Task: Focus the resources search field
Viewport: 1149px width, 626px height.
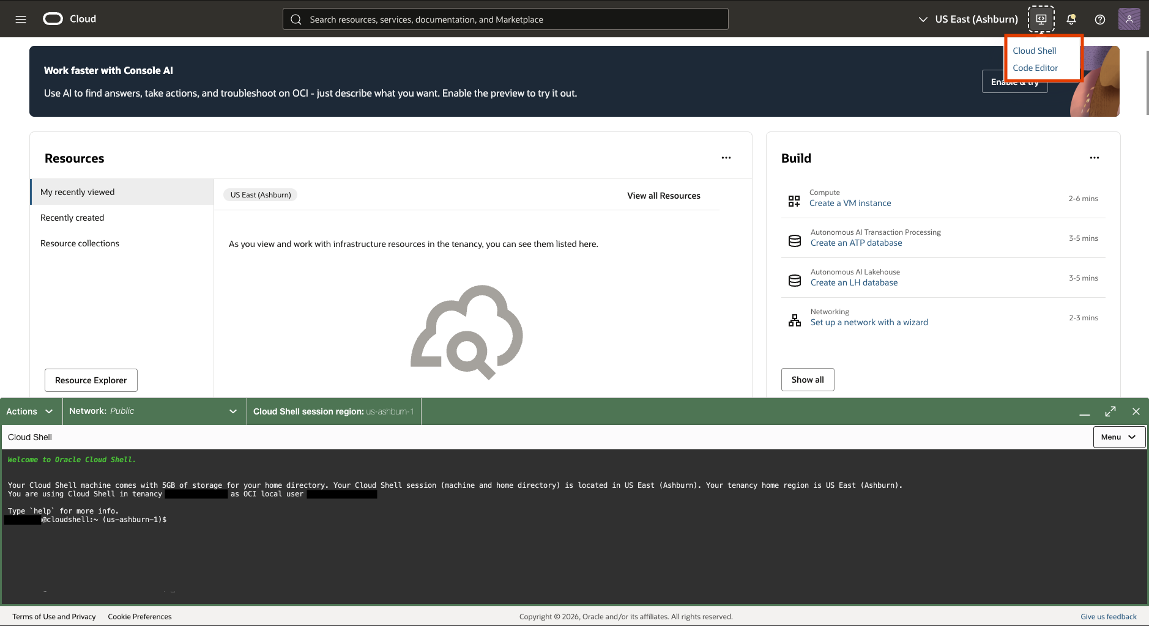Action: coord(505,19)
